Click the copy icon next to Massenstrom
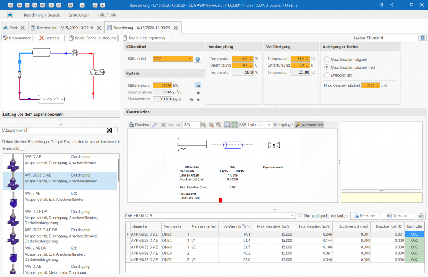This screenshot has height=277, width=428. [191, 100]
